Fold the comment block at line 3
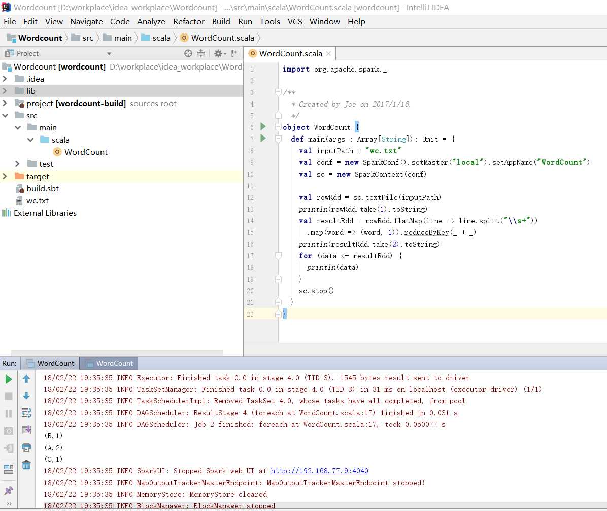Image resolution: width=607 pixels, height=511 pixels. [x=278, y=92]
